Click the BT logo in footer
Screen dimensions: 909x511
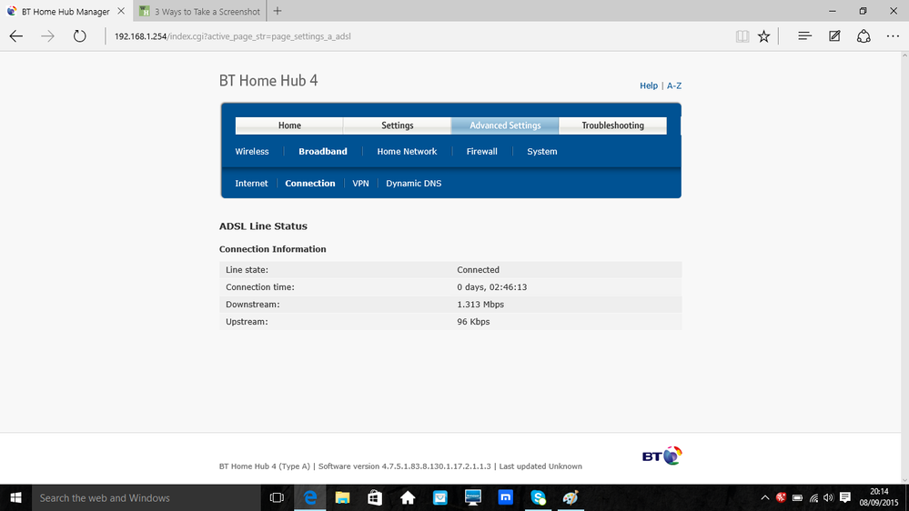click(662, 456)
